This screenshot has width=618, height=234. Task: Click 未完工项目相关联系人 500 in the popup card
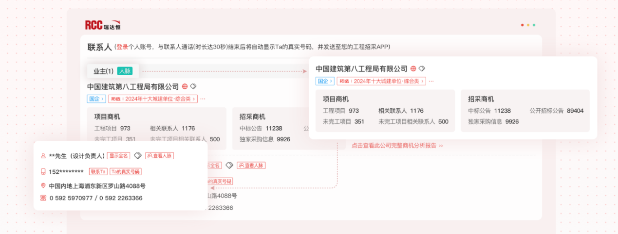(x=413, y=122)
